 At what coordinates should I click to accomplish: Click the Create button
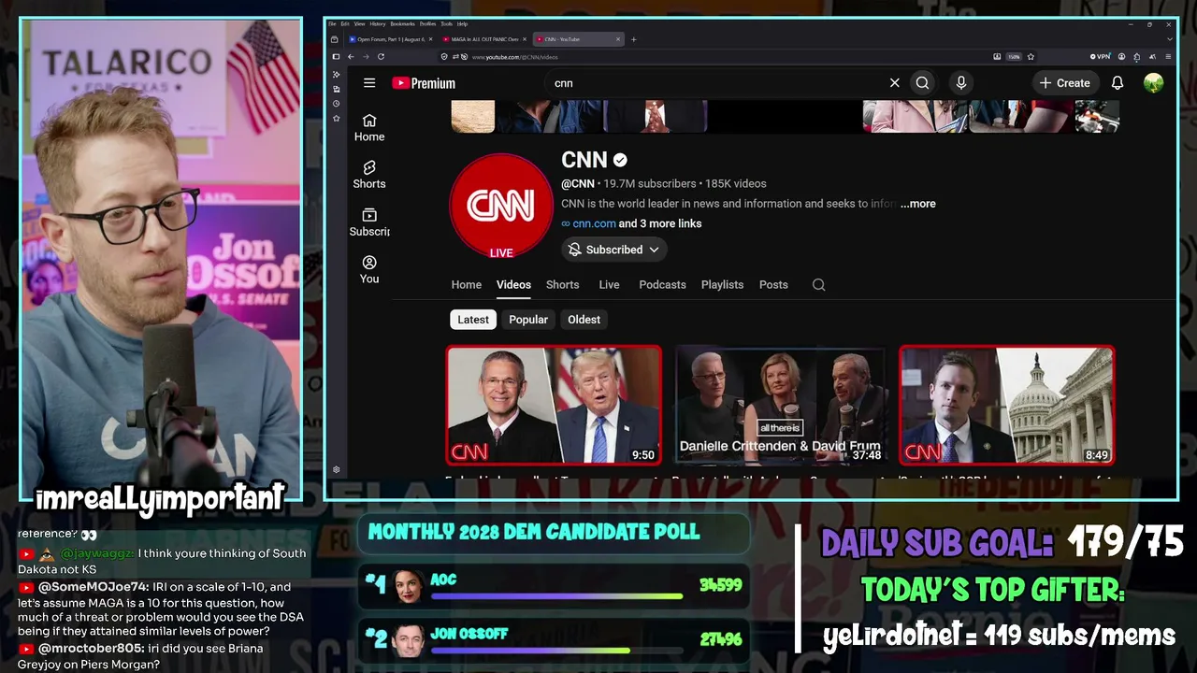click(x=1064, y=83)
